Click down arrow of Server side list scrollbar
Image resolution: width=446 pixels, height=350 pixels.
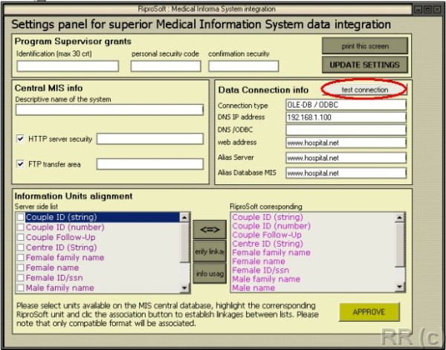click(x=184, y=288)
